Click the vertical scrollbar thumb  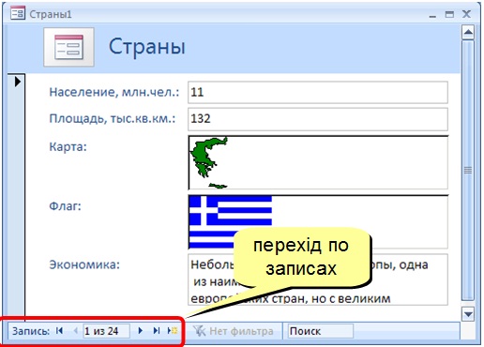pos(468,171)
